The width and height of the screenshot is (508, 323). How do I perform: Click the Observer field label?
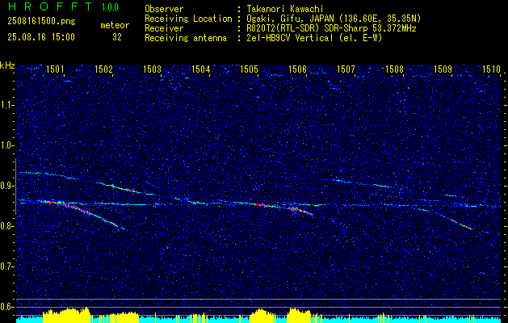(164, 9)
